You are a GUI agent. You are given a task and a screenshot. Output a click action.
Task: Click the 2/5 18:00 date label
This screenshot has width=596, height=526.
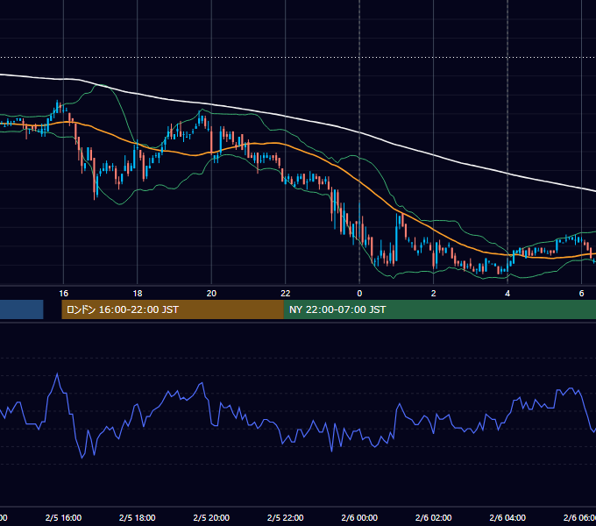point(138,517)
